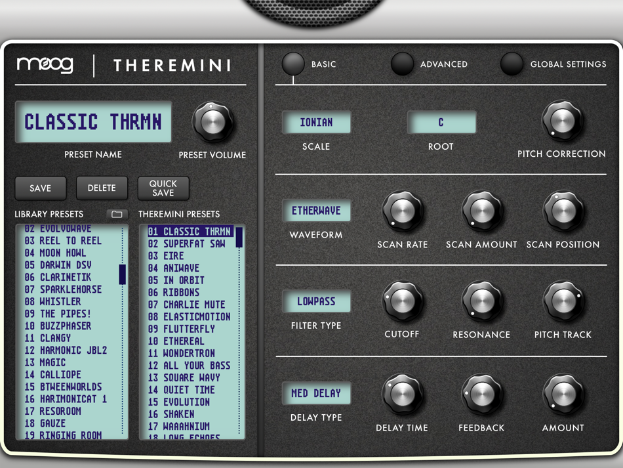
Task: Open the Lowpass filter type selector
Action: (316, 301)
